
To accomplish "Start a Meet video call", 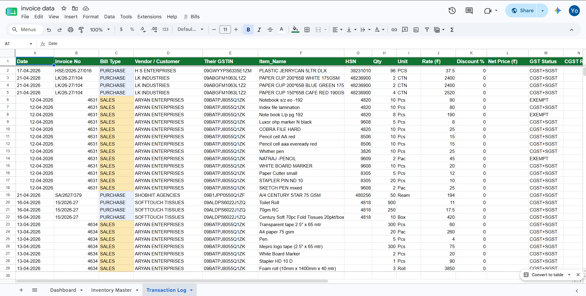I will [x=488, y=11].
